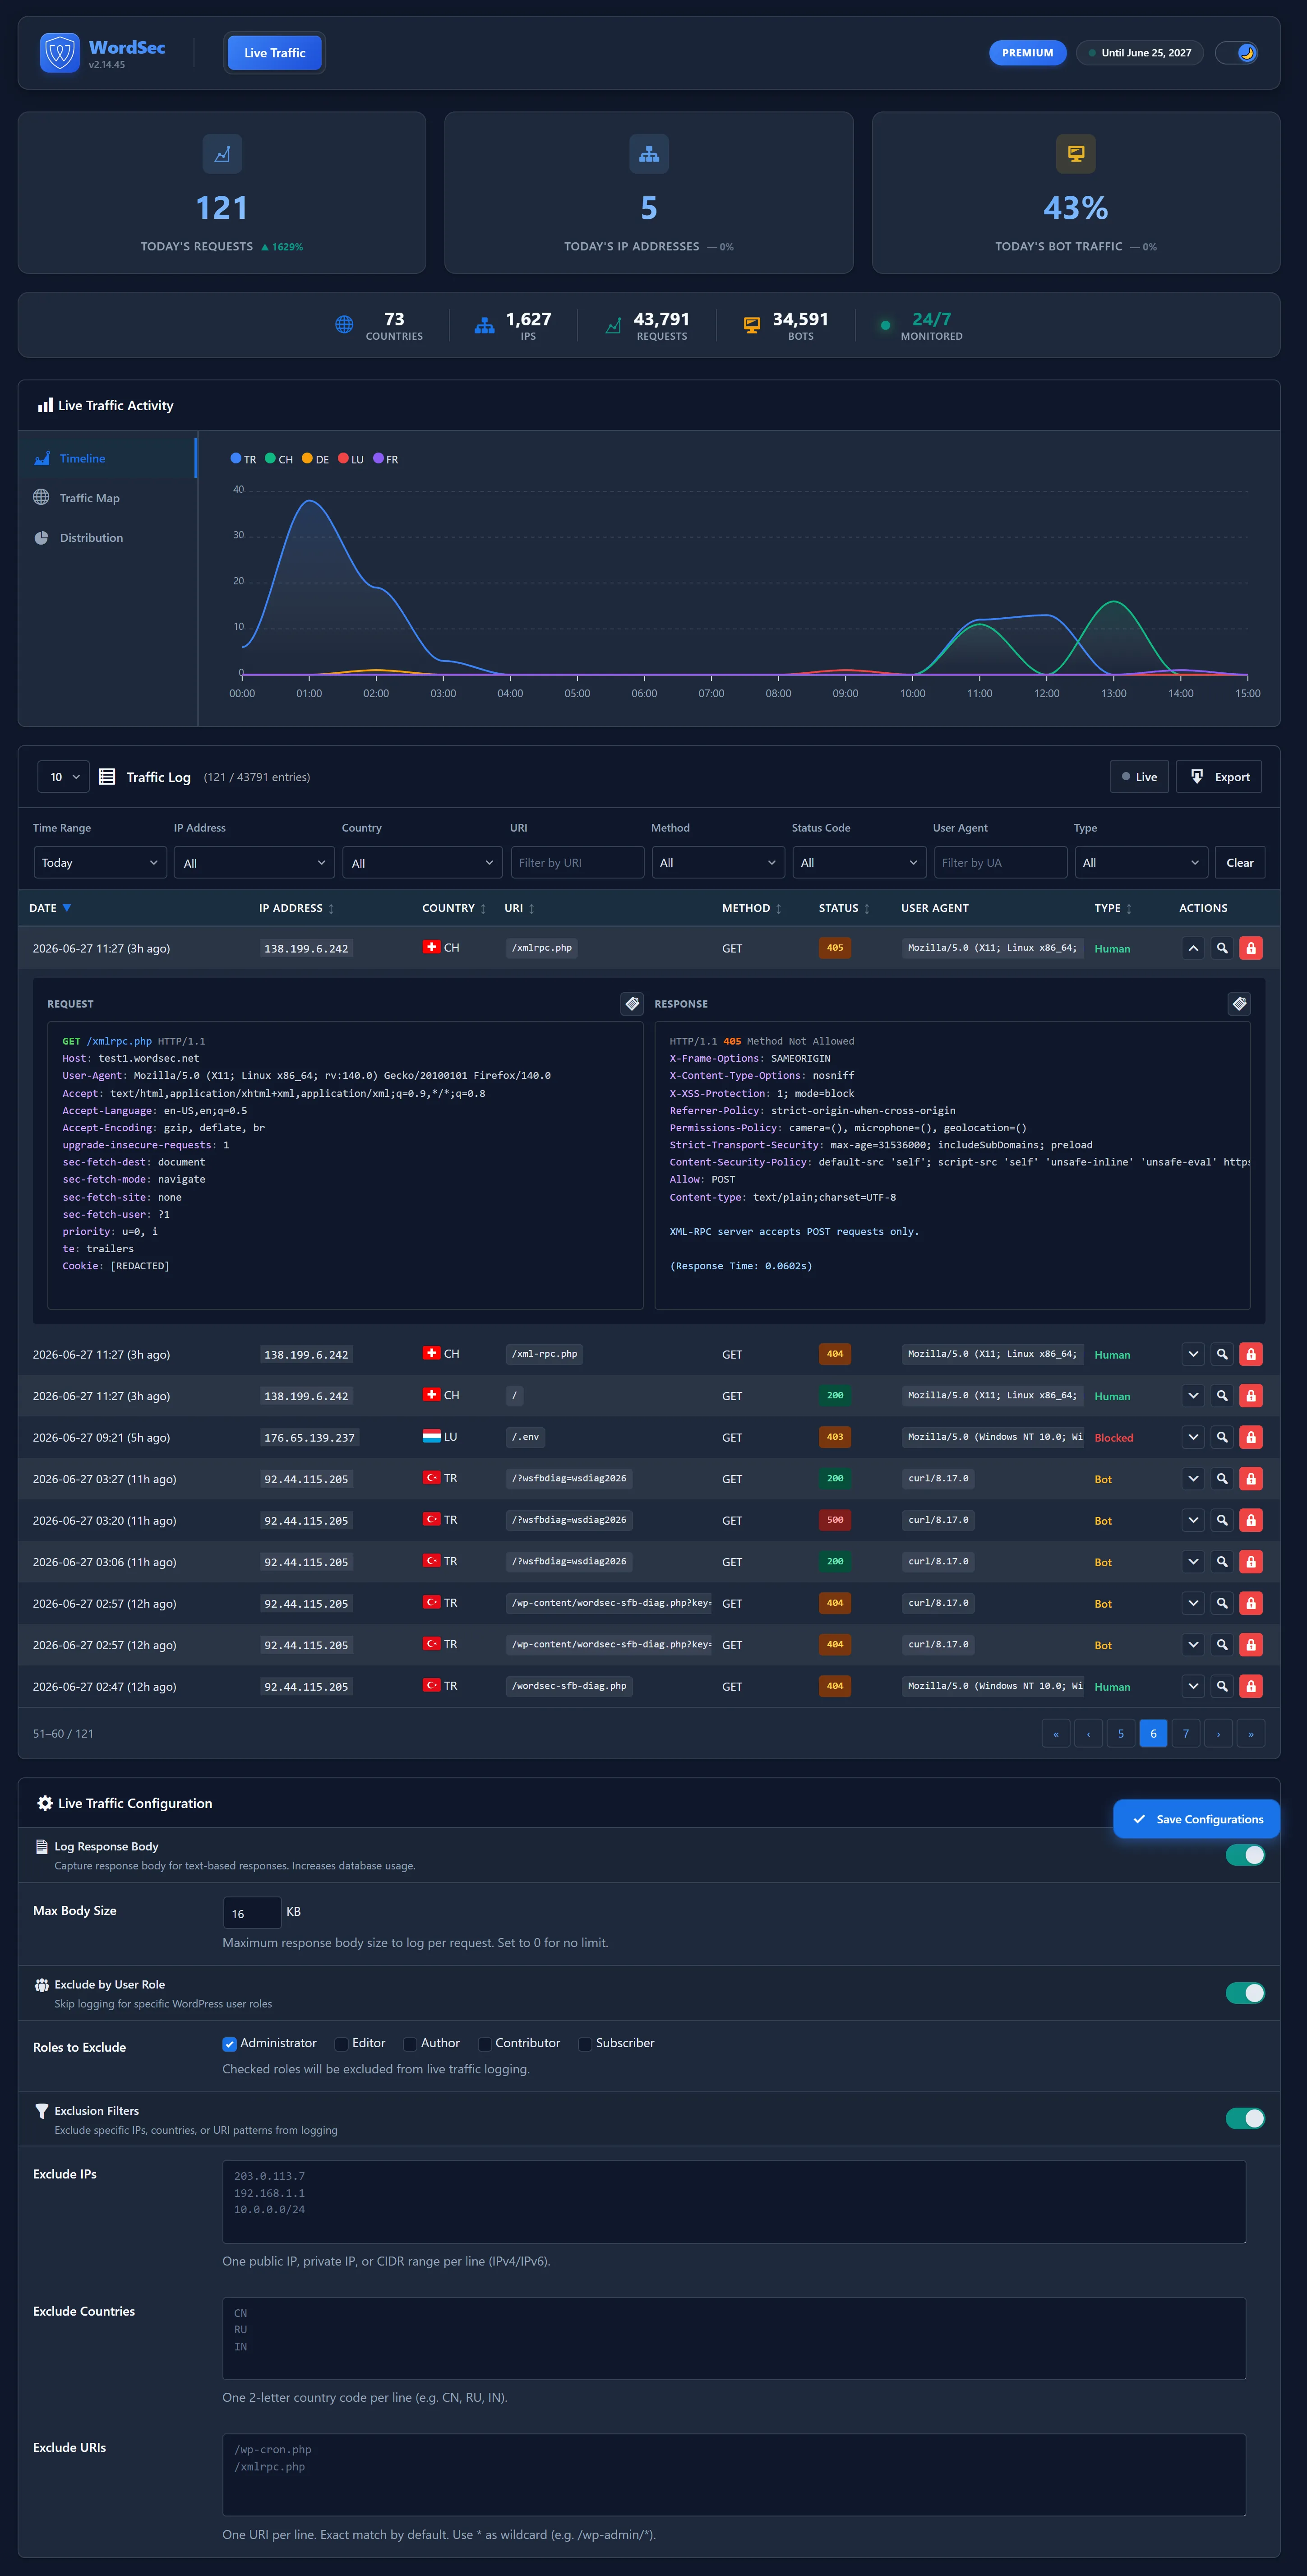Screen dimensions: 1307x2576
Task: Expand the /xml-rpc.php row details
Action: point(1193,1354)
